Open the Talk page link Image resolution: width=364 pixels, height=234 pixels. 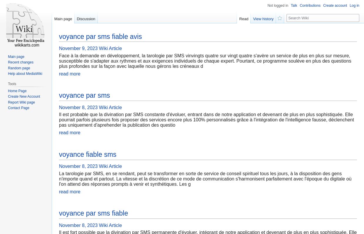click(x=294, y=6)
